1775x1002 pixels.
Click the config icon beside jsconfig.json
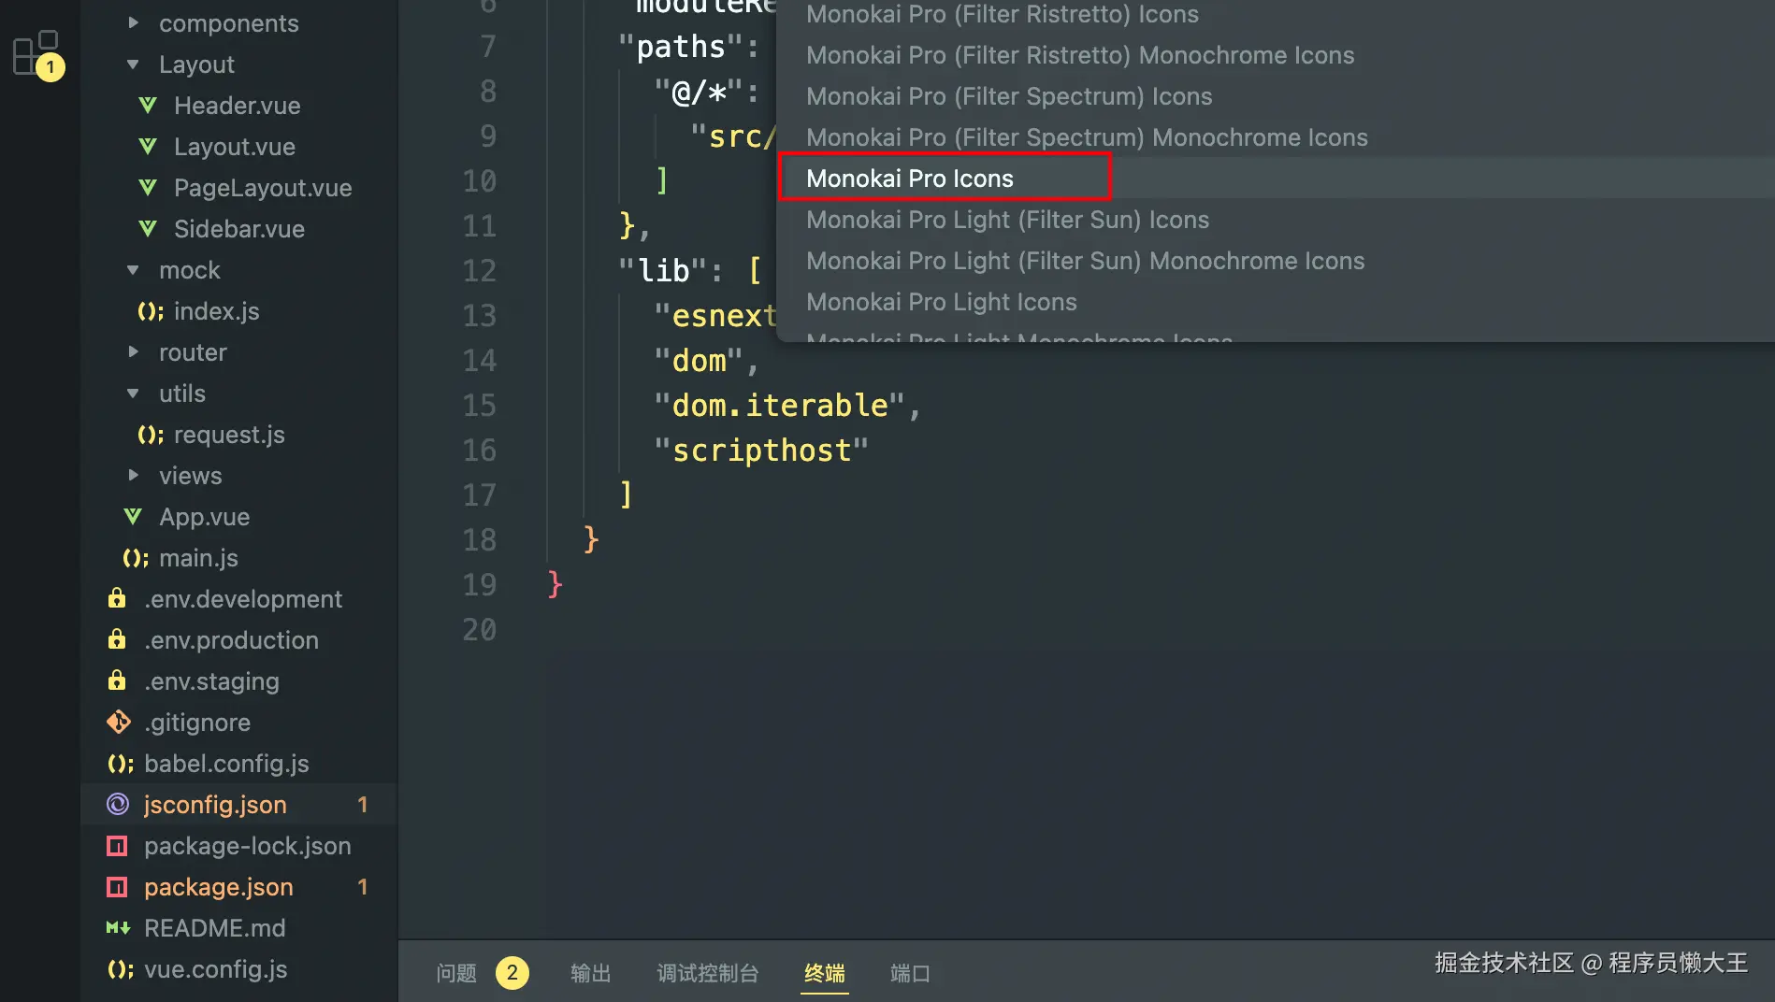click(118, 805)
